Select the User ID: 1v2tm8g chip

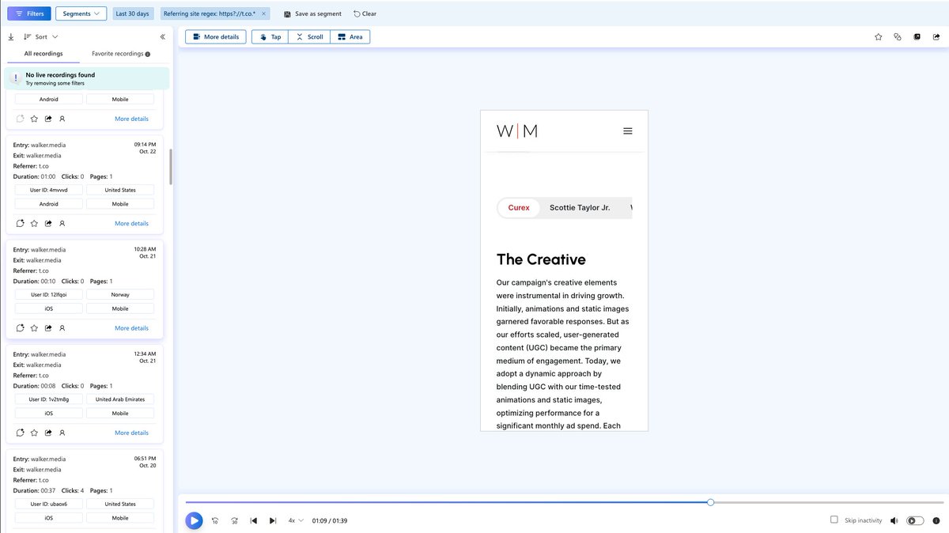[x=48, y=399]
